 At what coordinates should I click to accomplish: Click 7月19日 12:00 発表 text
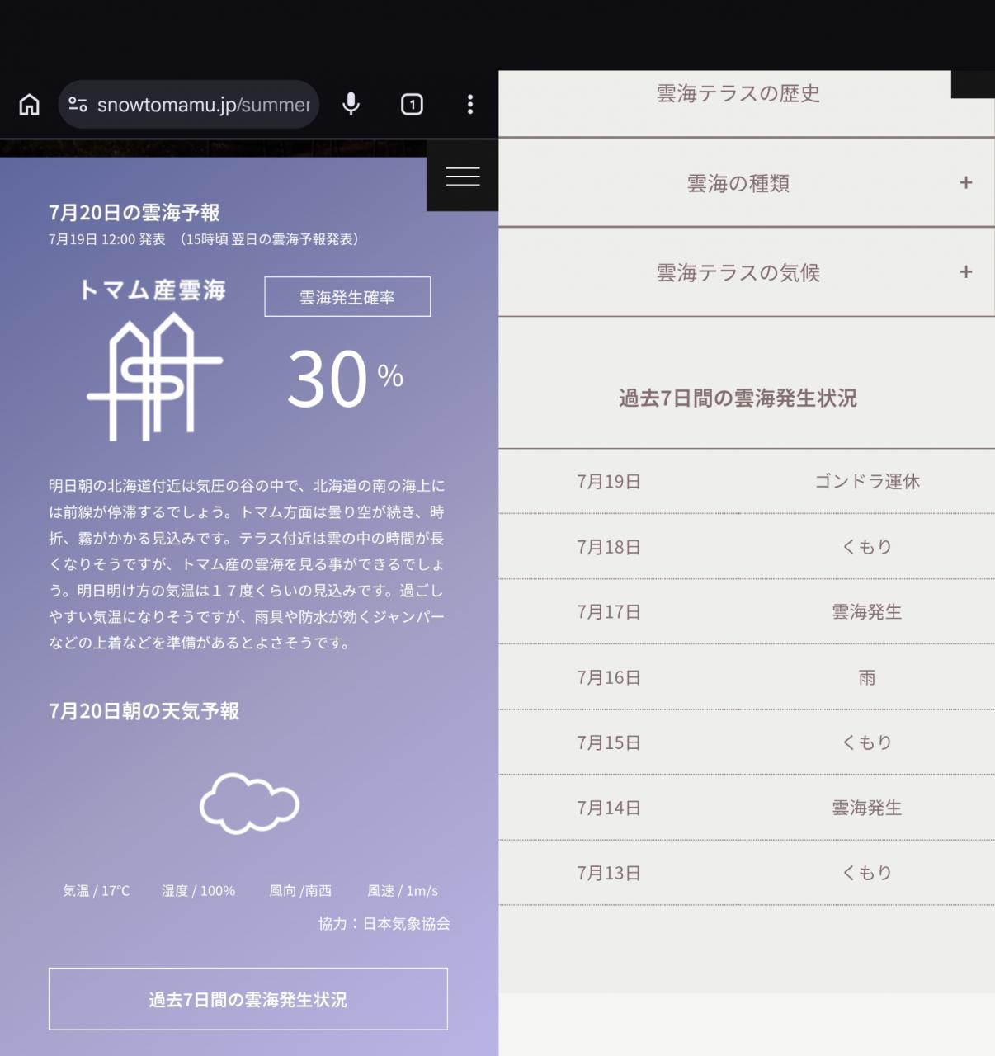(107, 239)
